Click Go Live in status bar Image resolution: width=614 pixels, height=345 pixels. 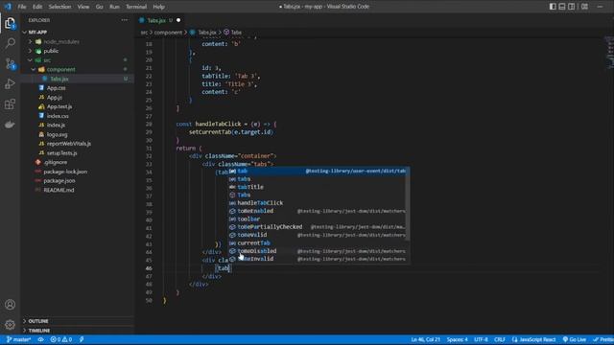(575, 339)
